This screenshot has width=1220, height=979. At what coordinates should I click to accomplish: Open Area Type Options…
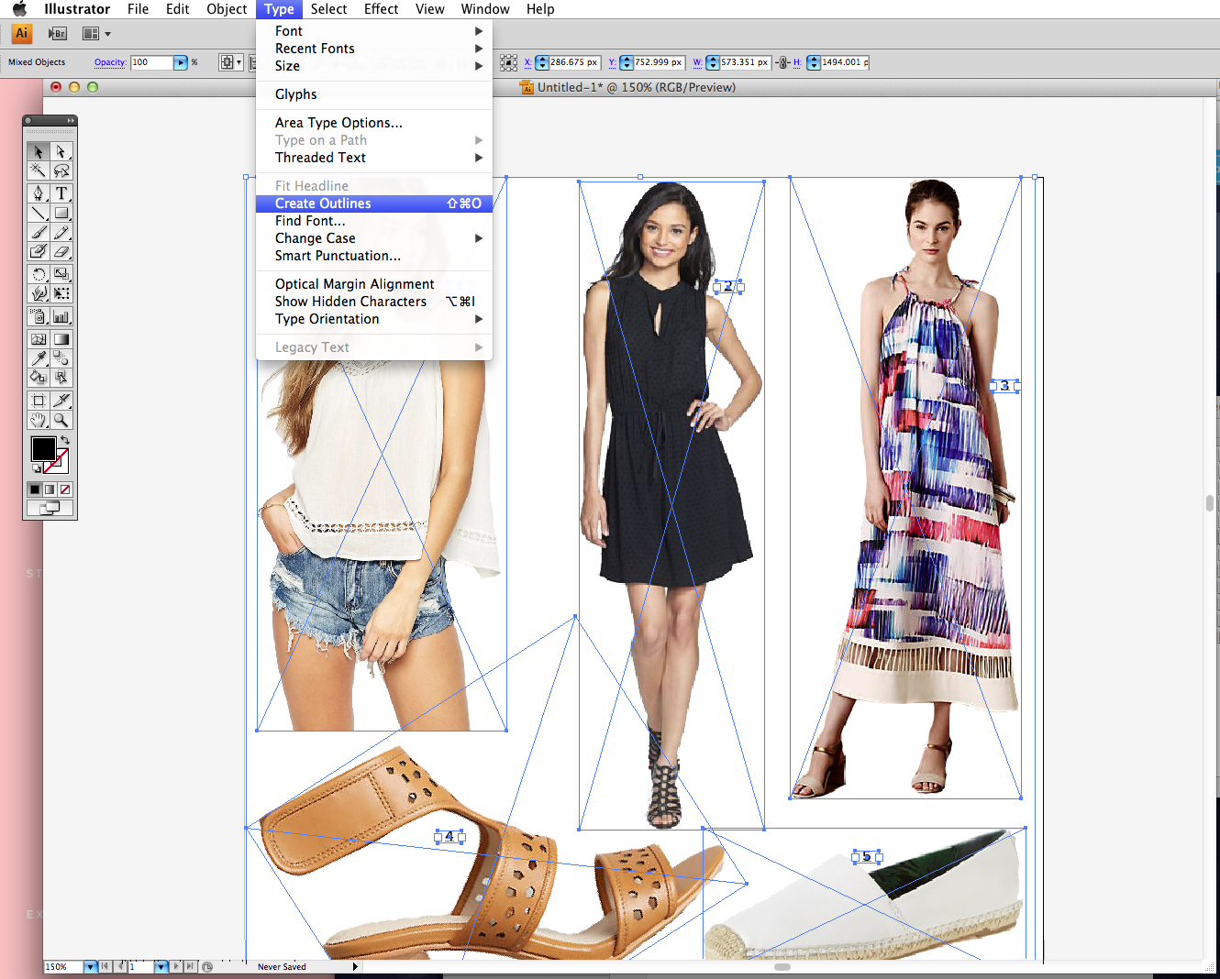(x=374, y=123)
